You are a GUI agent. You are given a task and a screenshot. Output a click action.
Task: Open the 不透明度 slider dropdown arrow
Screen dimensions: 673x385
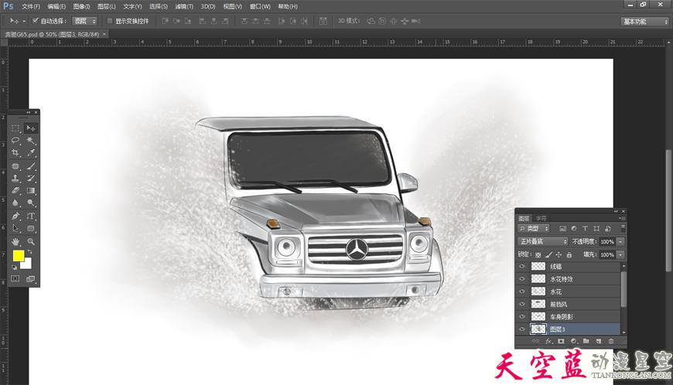coord(620,242)
